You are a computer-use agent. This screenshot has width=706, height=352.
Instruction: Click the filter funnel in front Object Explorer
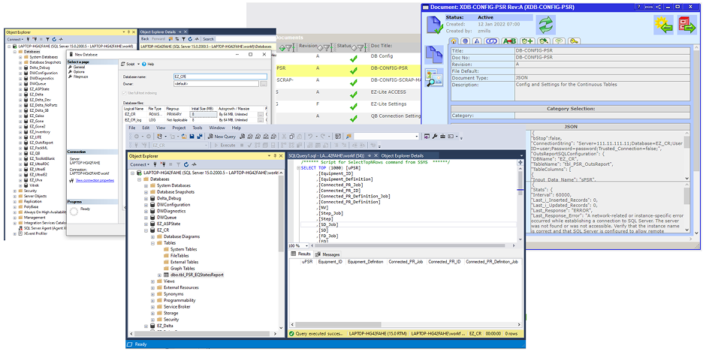pos(177,164)
